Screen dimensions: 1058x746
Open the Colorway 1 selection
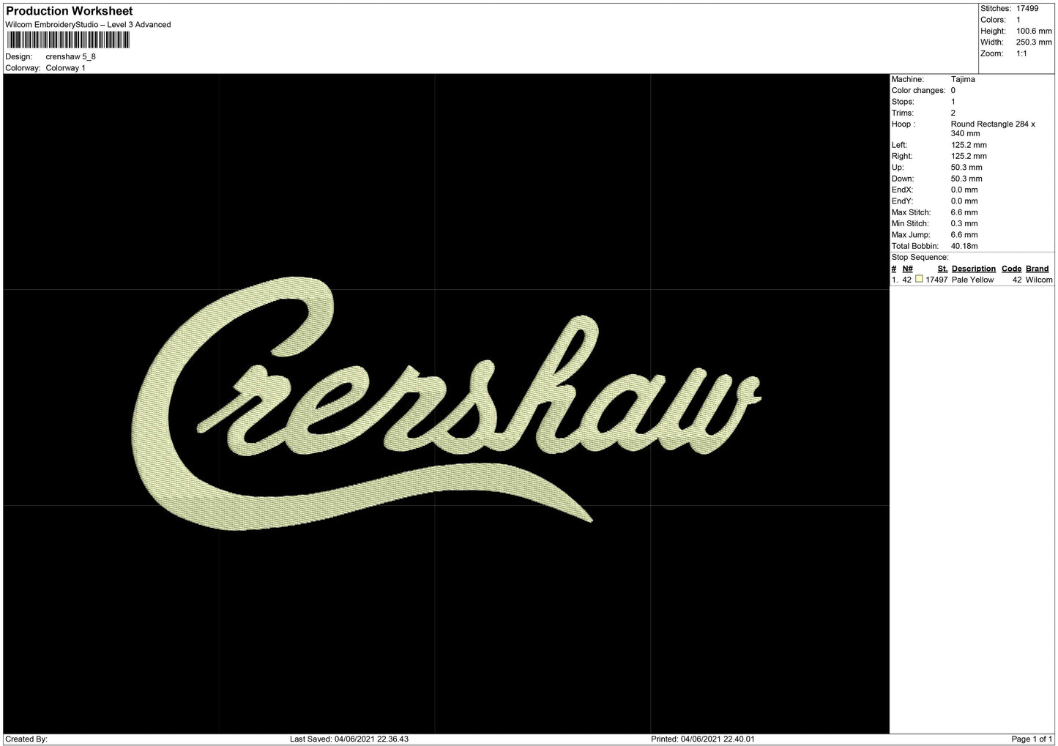(65, 67)
